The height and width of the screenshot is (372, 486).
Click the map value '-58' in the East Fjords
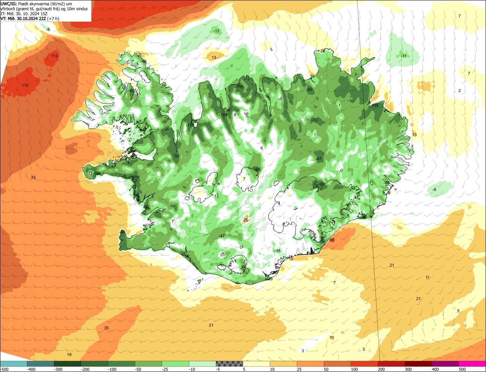point(387,183)
